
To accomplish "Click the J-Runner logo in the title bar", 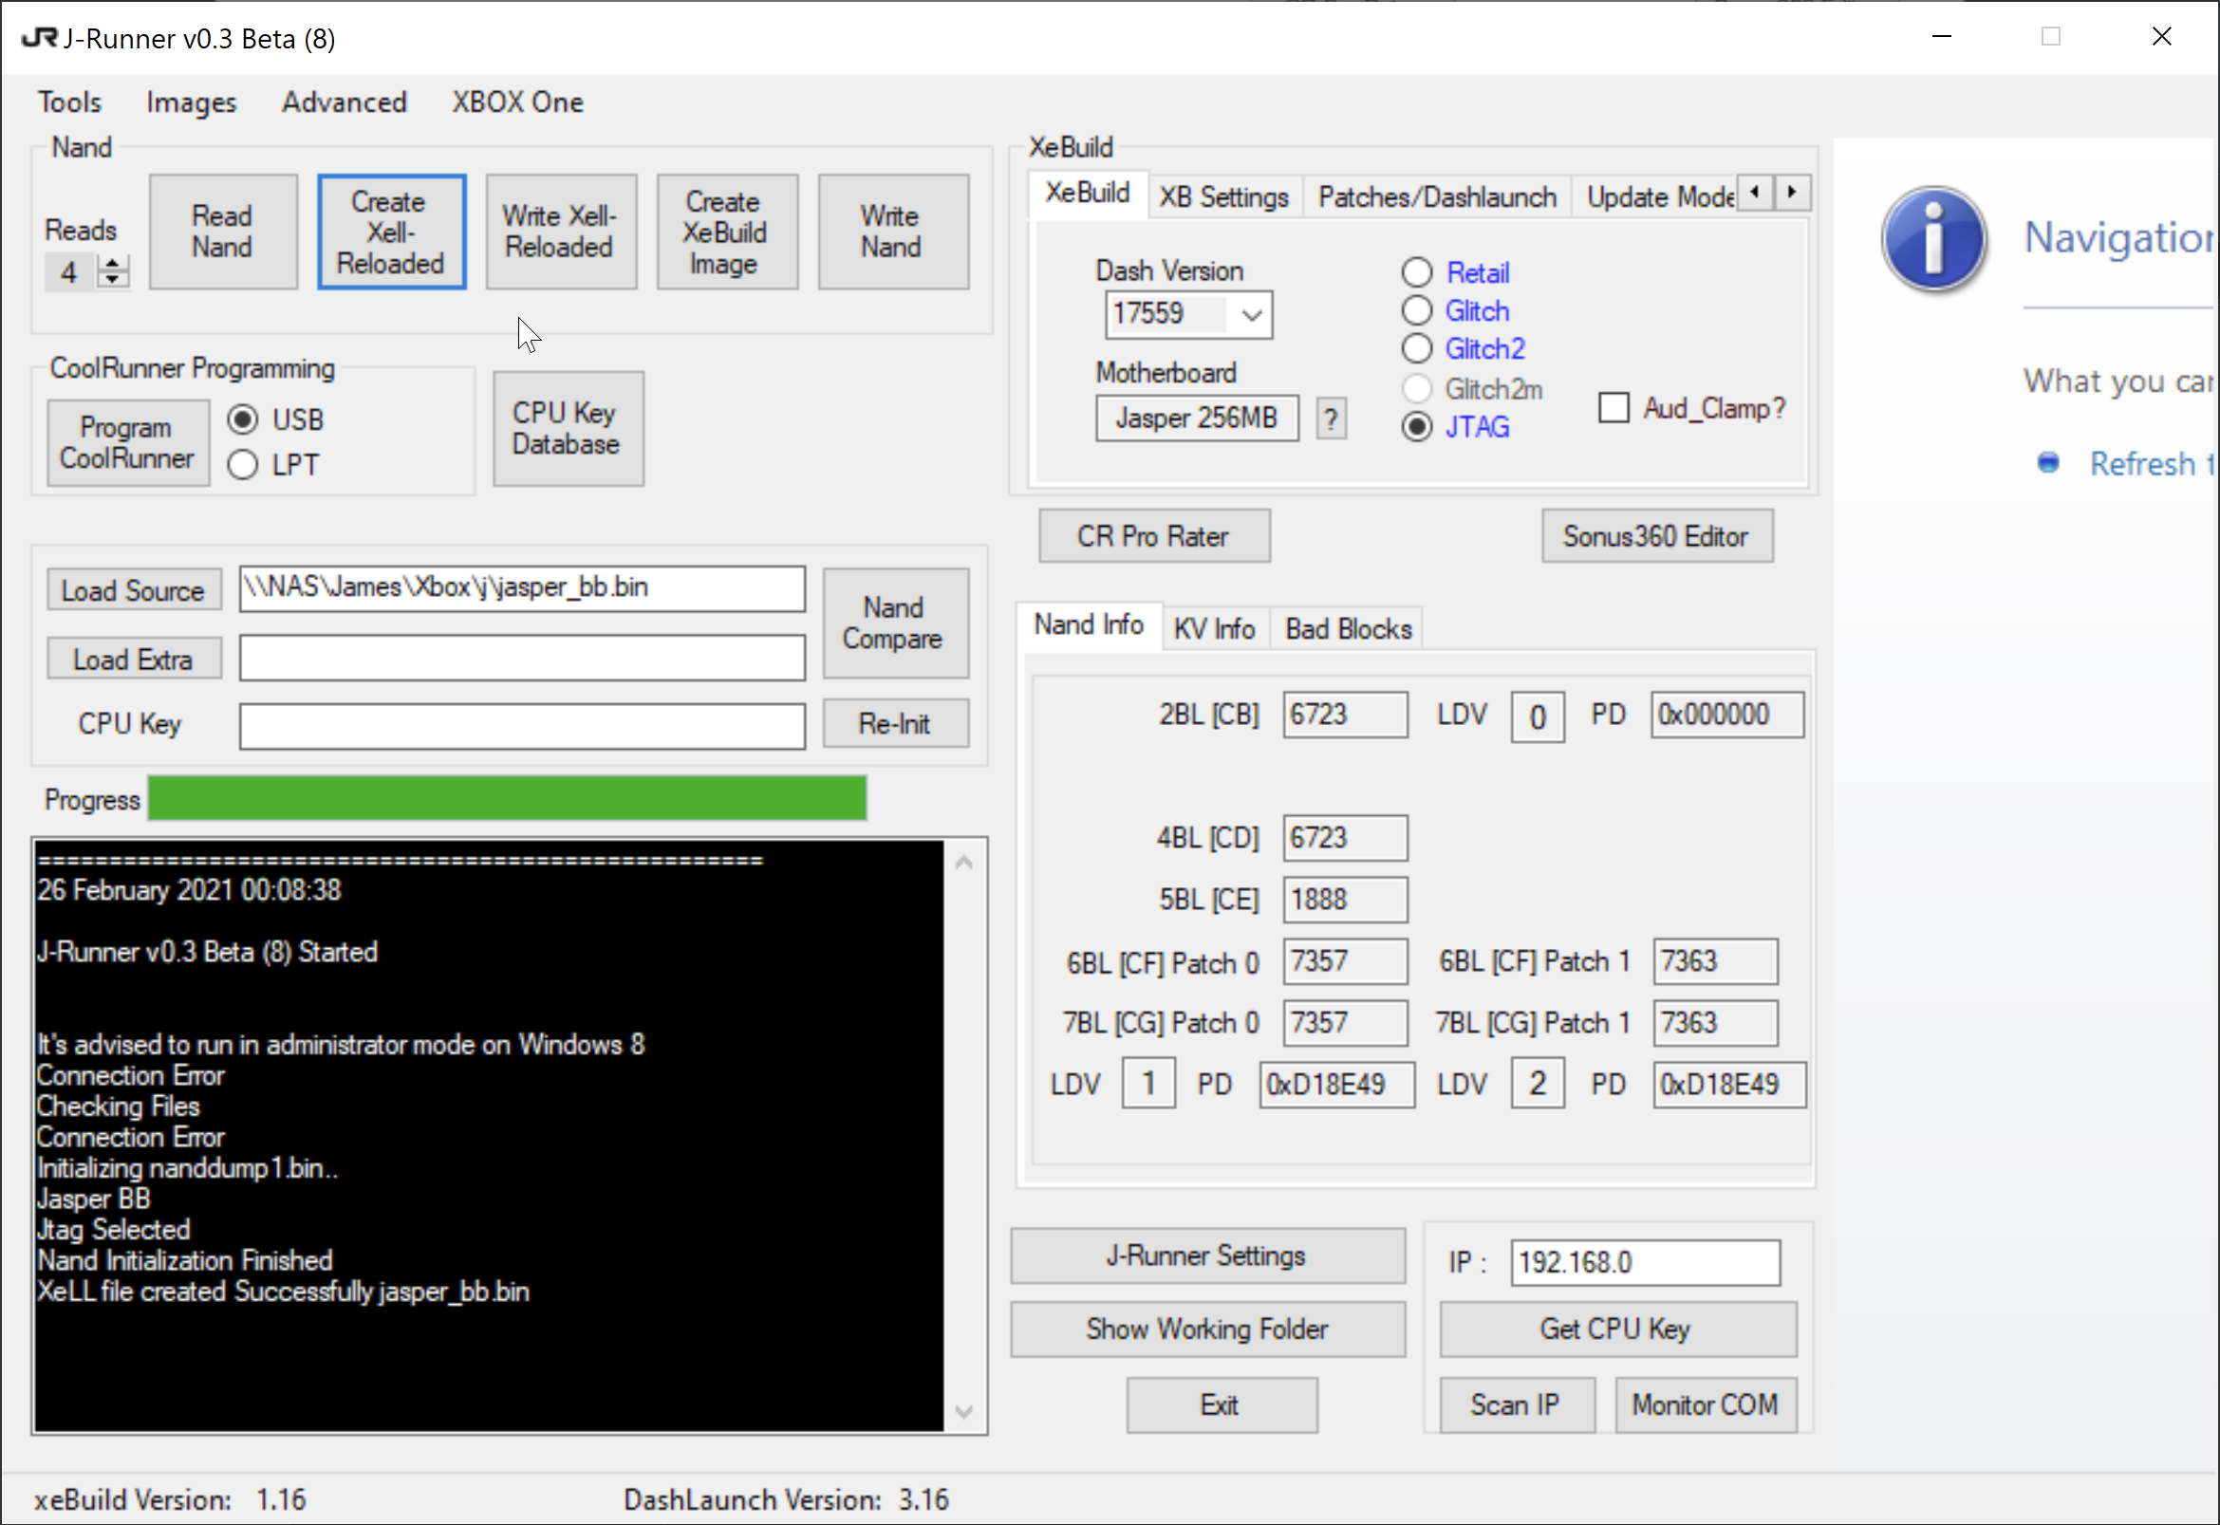I will click(x=38, y=37).
